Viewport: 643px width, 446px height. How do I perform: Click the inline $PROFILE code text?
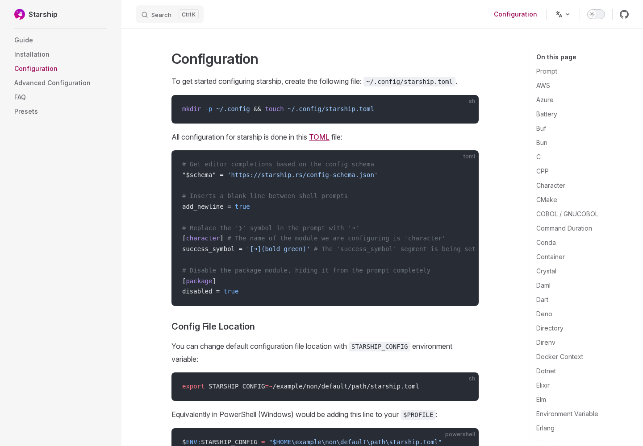pos(418,415)
